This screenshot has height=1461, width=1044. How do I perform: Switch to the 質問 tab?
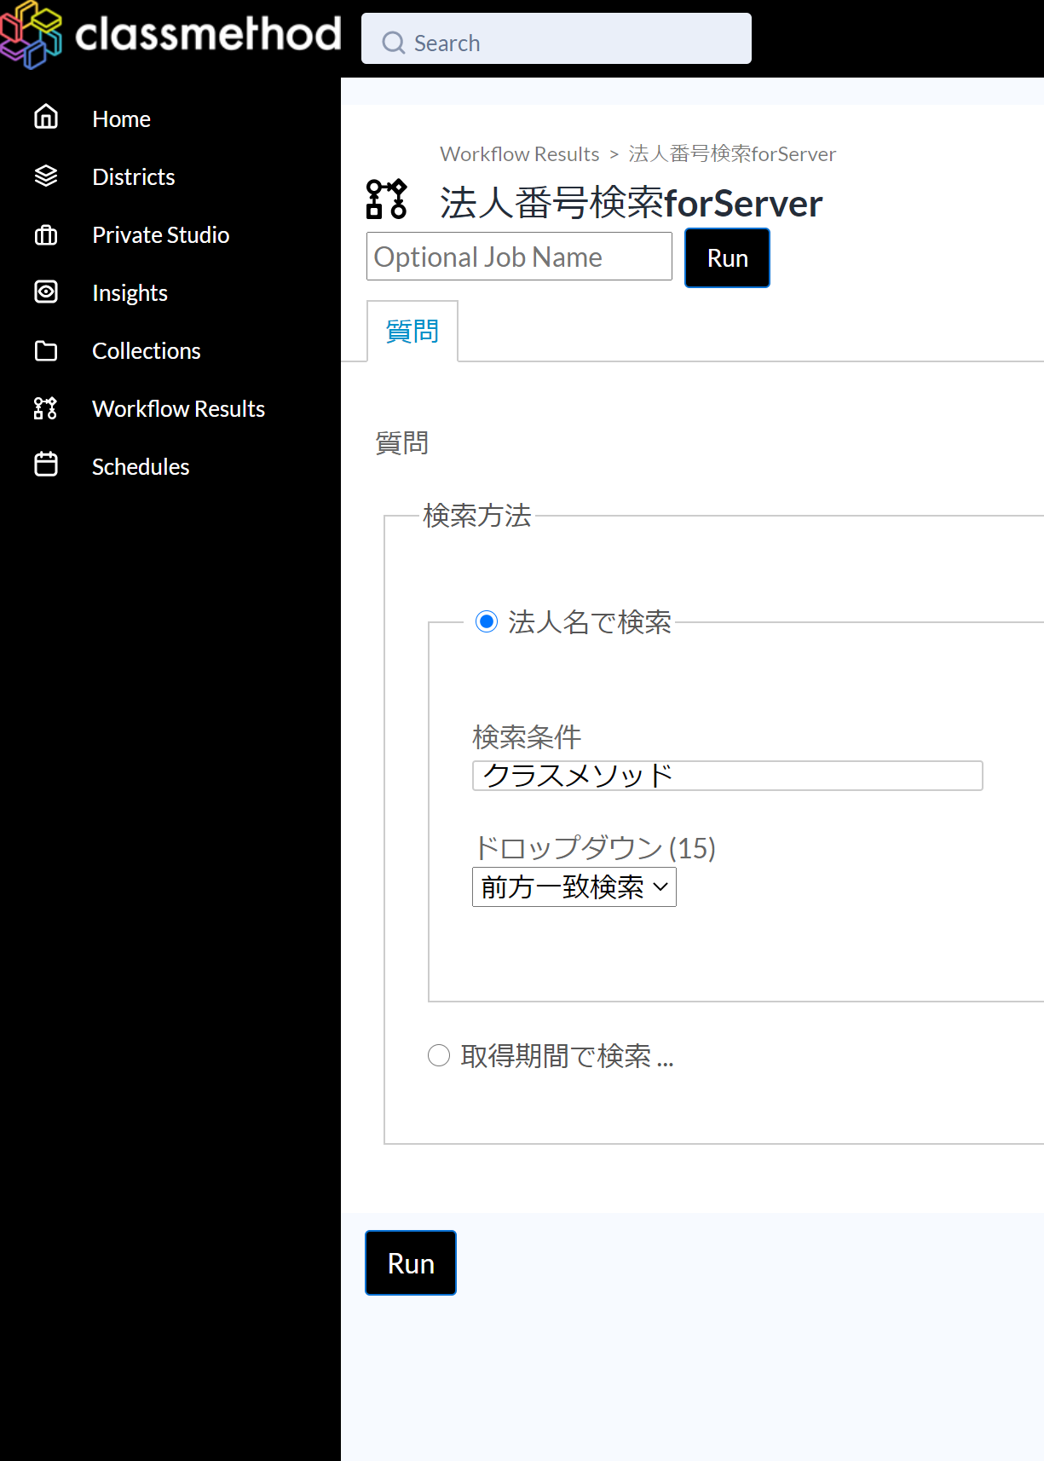coord(412,331)
